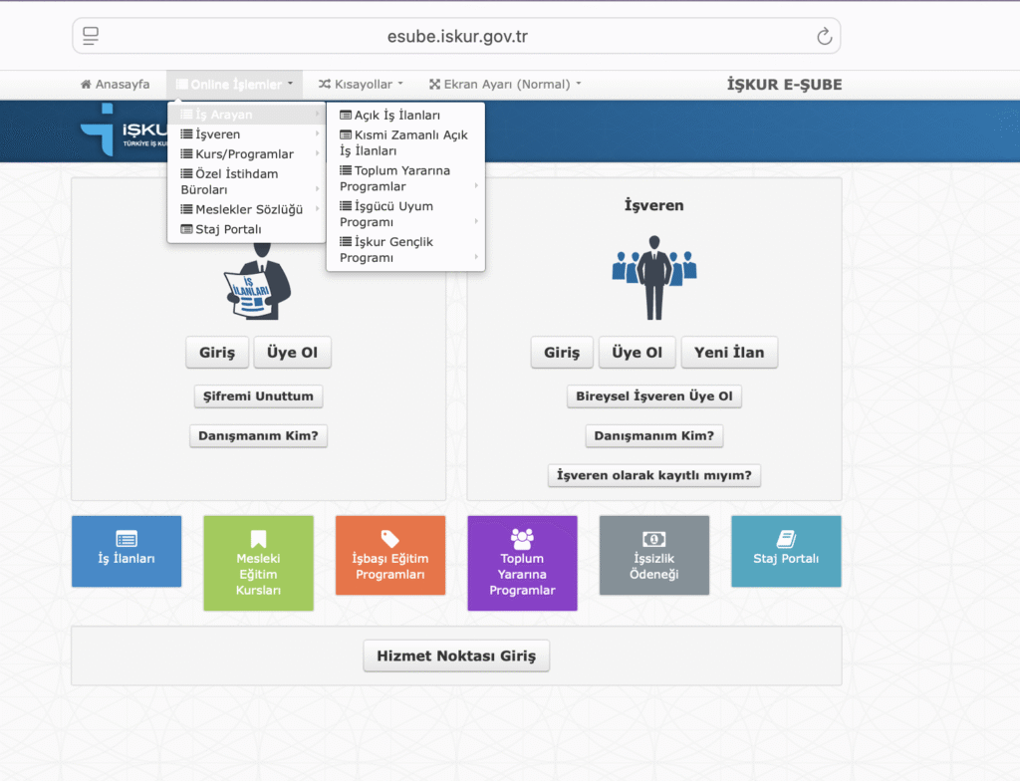1020x781 pixels.
Task: Click the bookmark icon on Mesleki Eğitim Kursları
Action: coord(258,539)
